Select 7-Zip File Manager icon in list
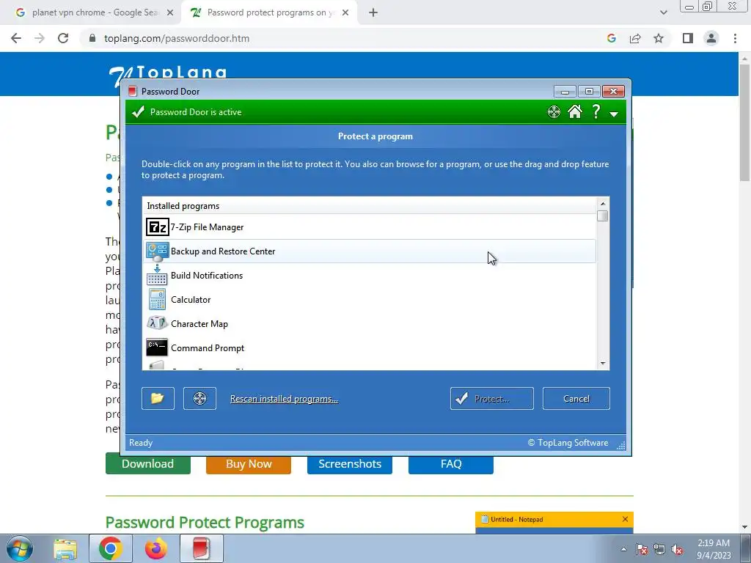 point(157,227)
